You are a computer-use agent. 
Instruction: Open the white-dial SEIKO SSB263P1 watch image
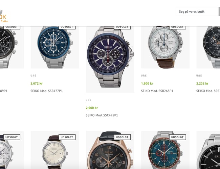165,47
